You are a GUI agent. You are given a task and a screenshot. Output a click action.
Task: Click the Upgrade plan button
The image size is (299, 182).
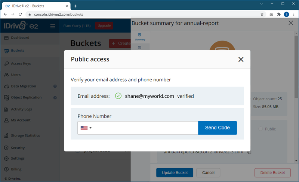tap(104, 26)
